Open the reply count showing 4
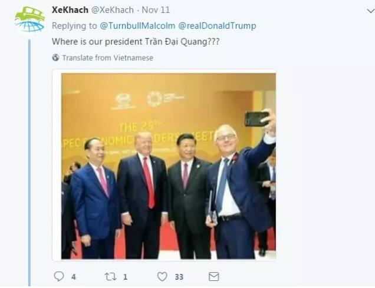The width and height of the screenshot is (375, 288). pyautogui.click(x=74, y=277)
